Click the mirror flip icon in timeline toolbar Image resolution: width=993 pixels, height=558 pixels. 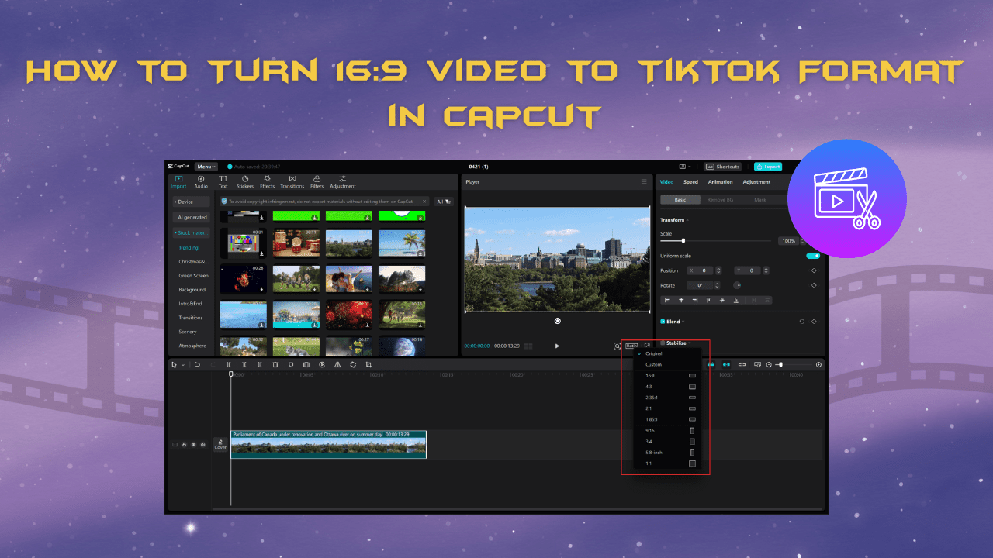(x=337, y=364)
